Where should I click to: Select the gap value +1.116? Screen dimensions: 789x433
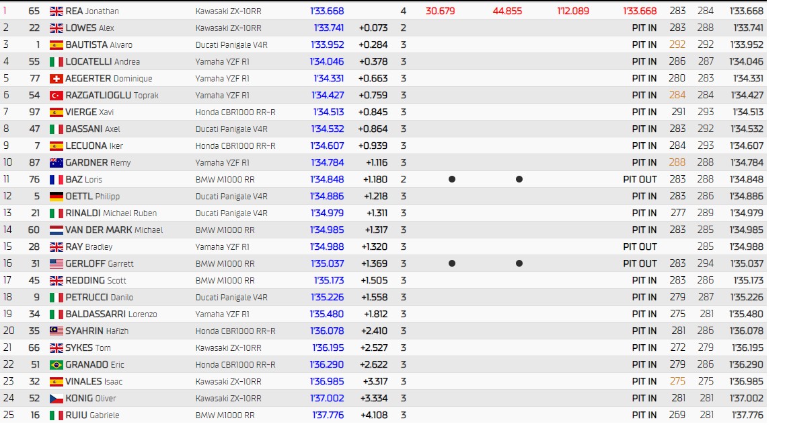click(375, 162)
